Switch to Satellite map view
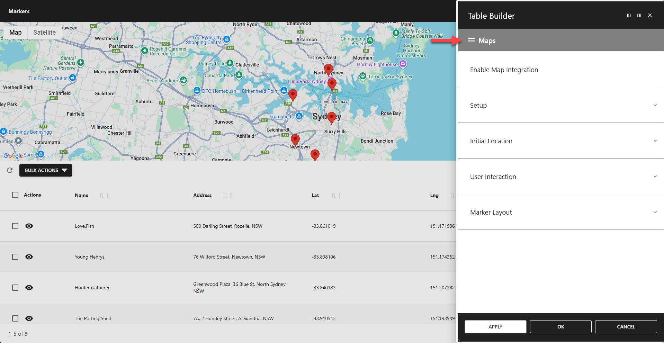This screenshot has height=343, width=664. coord(44,32)
